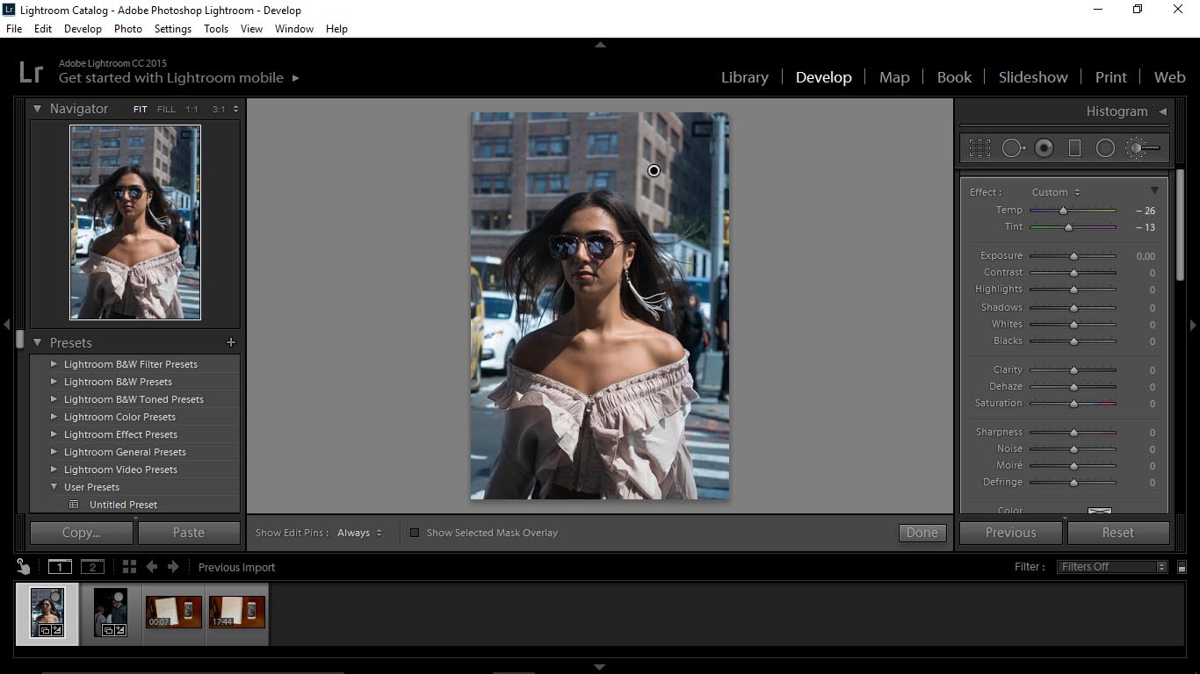
Task: Switch to the Print module
Action: pos(1110,77)
